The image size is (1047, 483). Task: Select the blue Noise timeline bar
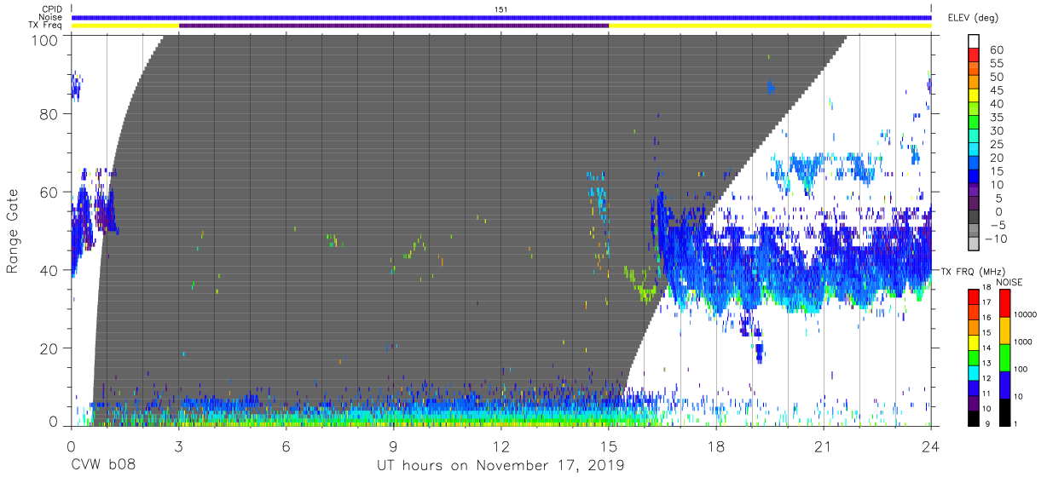(x=501, y=17)
